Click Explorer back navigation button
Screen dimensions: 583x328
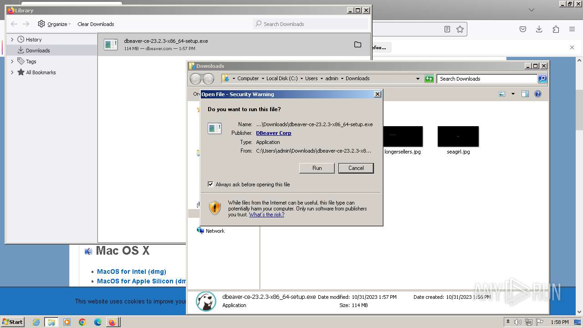coord(195,79)
